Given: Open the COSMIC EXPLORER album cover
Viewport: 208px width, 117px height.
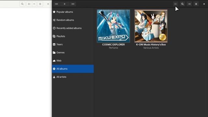Looking at the screenshot, I should coord(113,26).
